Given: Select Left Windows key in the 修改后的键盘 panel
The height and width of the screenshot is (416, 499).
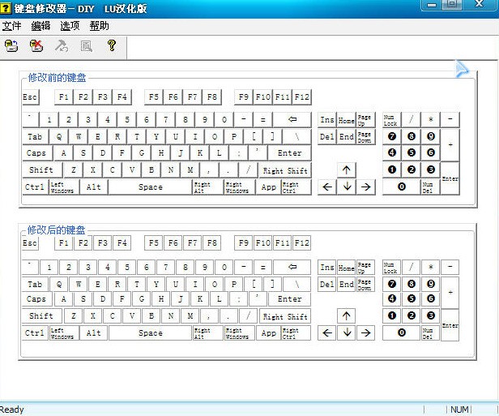Looking at the screenshot, I should coord(64,332).
